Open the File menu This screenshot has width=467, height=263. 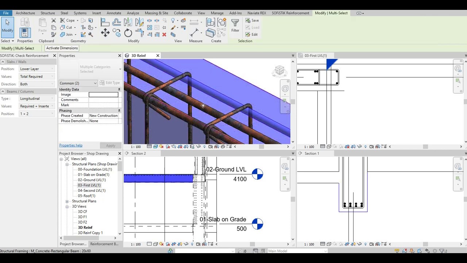[6, 13]
